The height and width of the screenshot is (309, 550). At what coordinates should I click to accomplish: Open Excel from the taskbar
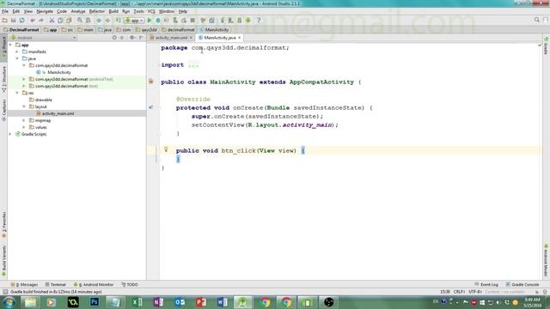pyautogui.click(x=137, y=302)
